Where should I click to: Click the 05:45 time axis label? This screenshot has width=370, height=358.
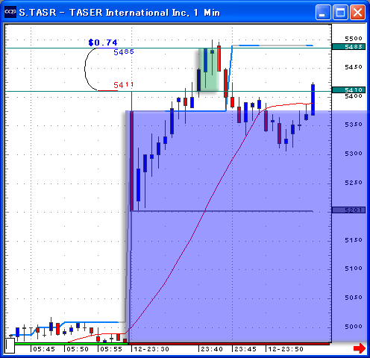click(x=44, y=349)
